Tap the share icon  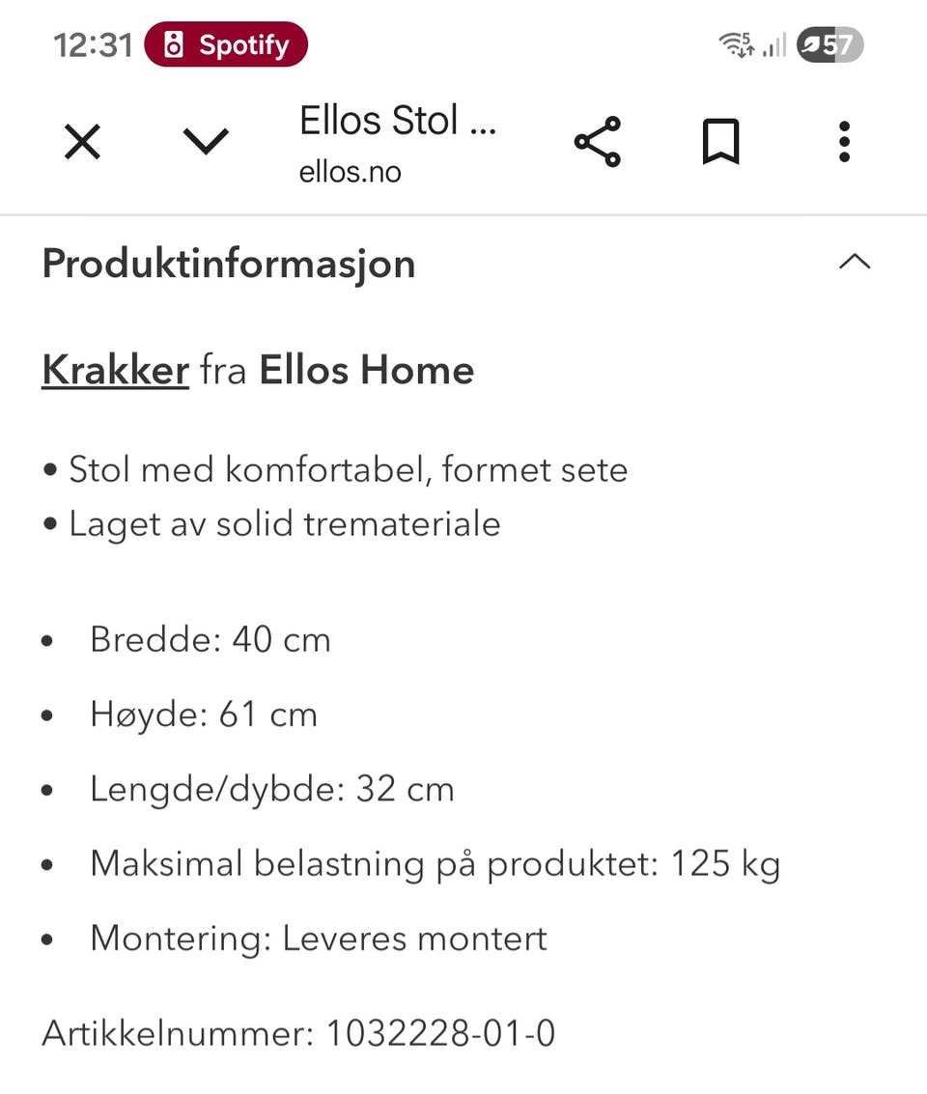598,142
